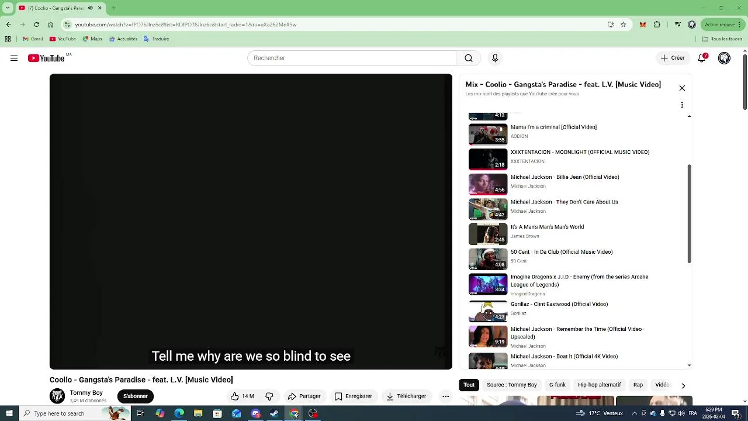Open Chrome media controls icon

click(678, 25)
